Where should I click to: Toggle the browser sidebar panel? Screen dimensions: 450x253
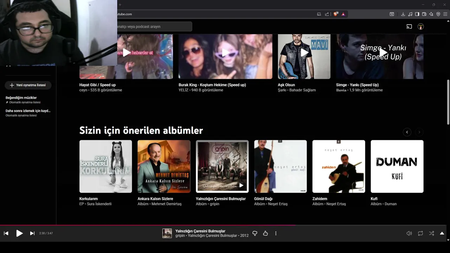pos(417,14)
